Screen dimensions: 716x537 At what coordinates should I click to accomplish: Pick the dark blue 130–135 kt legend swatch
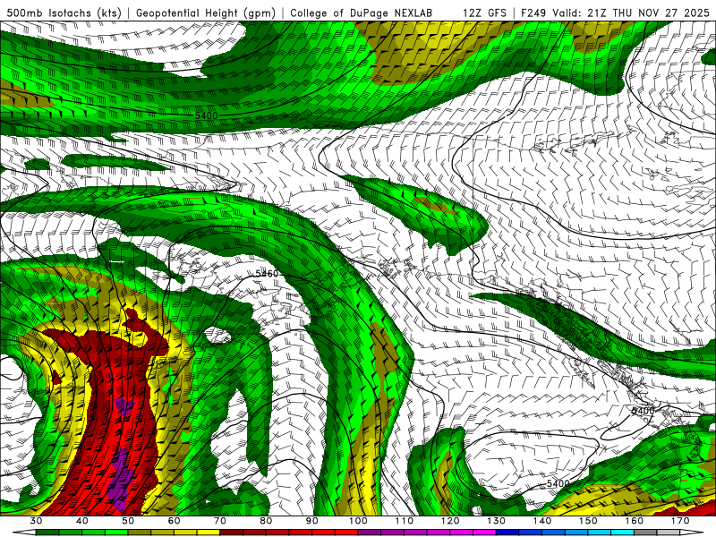click(x=507, y=533)
